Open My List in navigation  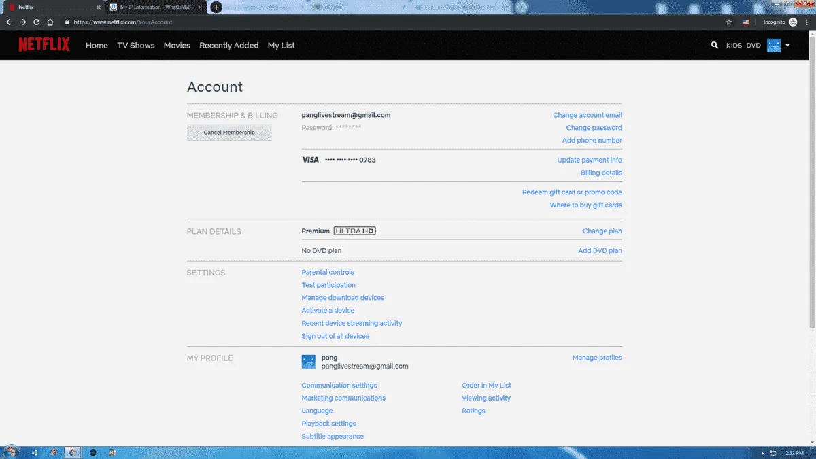[x=281, y=45]
